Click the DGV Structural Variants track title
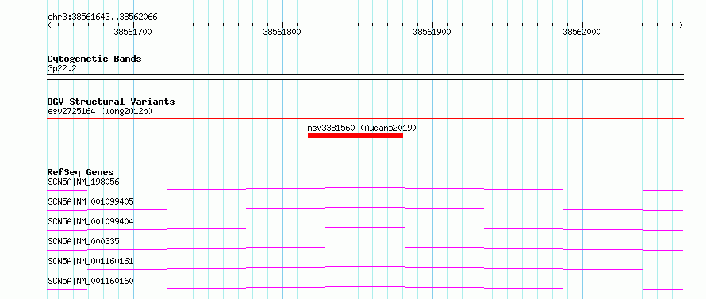 point(111,102)
